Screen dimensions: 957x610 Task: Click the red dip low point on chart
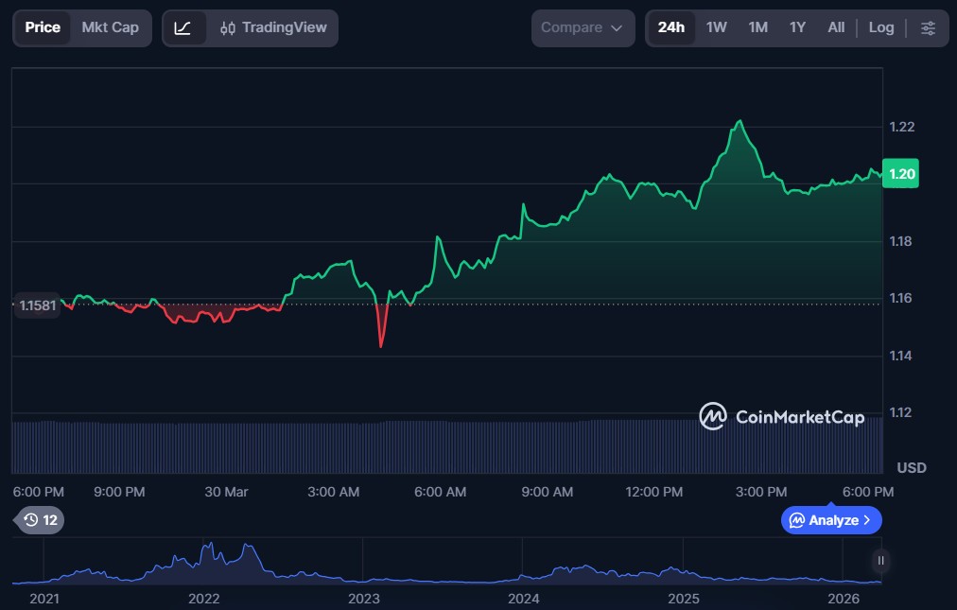[x=381, y=346]
